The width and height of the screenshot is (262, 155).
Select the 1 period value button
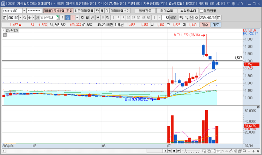point(73,18)
